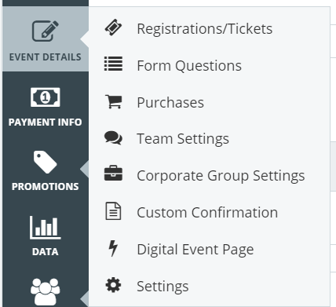The height and width of the screenshot is (307, 336).
Task: Click the shopping cart Purchases icon
Action: click(114, 101)
